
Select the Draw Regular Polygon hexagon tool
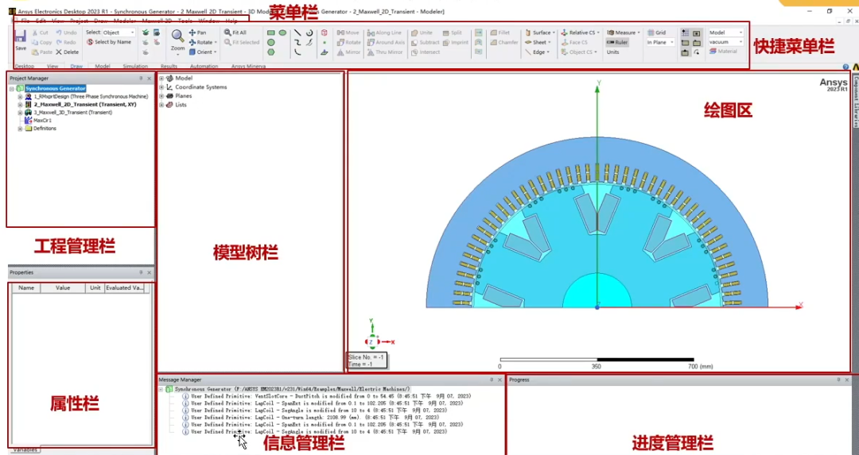pyautogui.click(x=270, y=52)
